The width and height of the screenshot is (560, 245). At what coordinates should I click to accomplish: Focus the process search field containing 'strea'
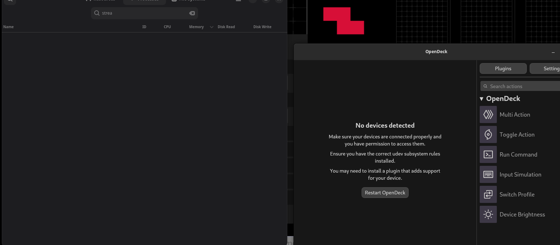tap(145, 13)
